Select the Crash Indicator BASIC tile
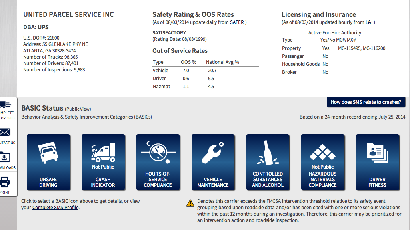The width and height of the screenshot is (410, 230). tap(103, 162)
